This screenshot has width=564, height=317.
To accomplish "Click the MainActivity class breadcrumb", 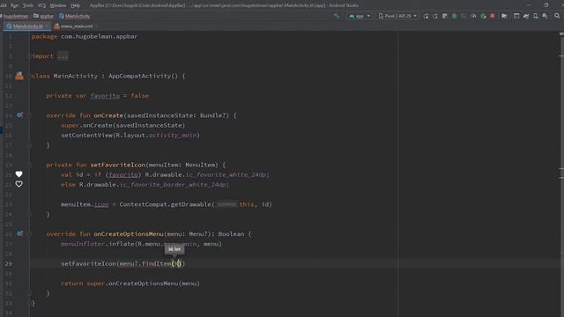I will pos(74,16).
